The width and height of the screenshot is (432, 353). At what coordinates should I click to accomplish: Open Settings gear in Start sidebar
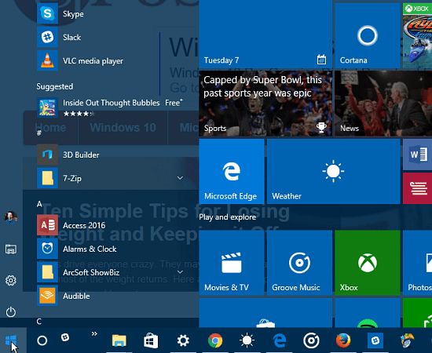tap(11, 280)
